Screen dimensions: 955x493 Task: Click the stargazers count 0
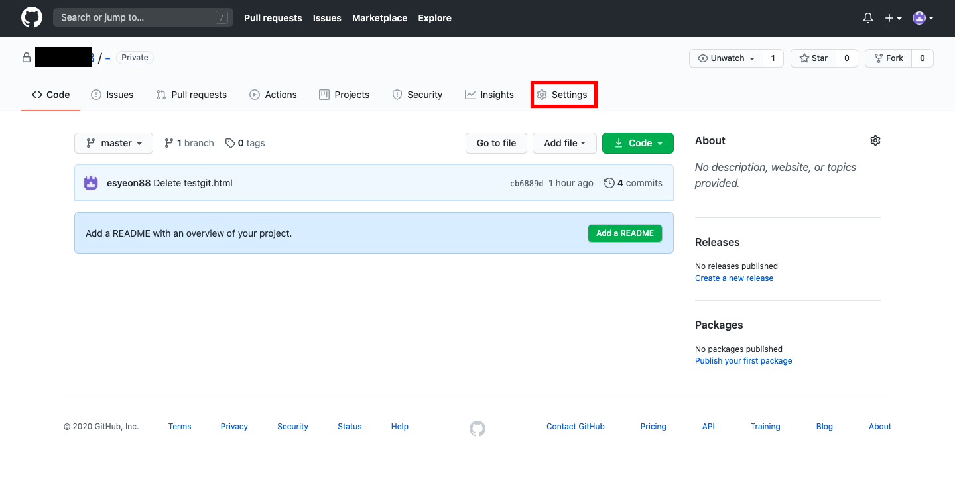(x=847, y=58)
